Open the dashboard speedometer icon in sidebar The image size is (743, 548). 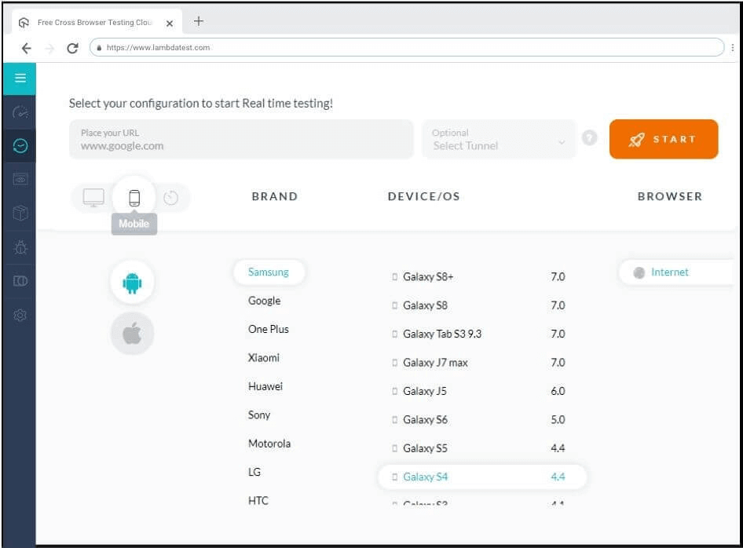point(20,112)
